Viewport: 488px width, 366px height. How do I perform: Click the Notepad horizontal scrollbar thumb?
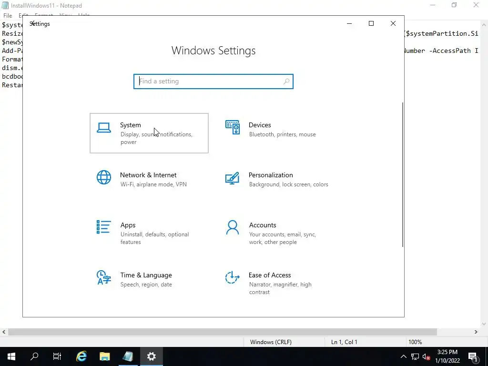[222, 332]
